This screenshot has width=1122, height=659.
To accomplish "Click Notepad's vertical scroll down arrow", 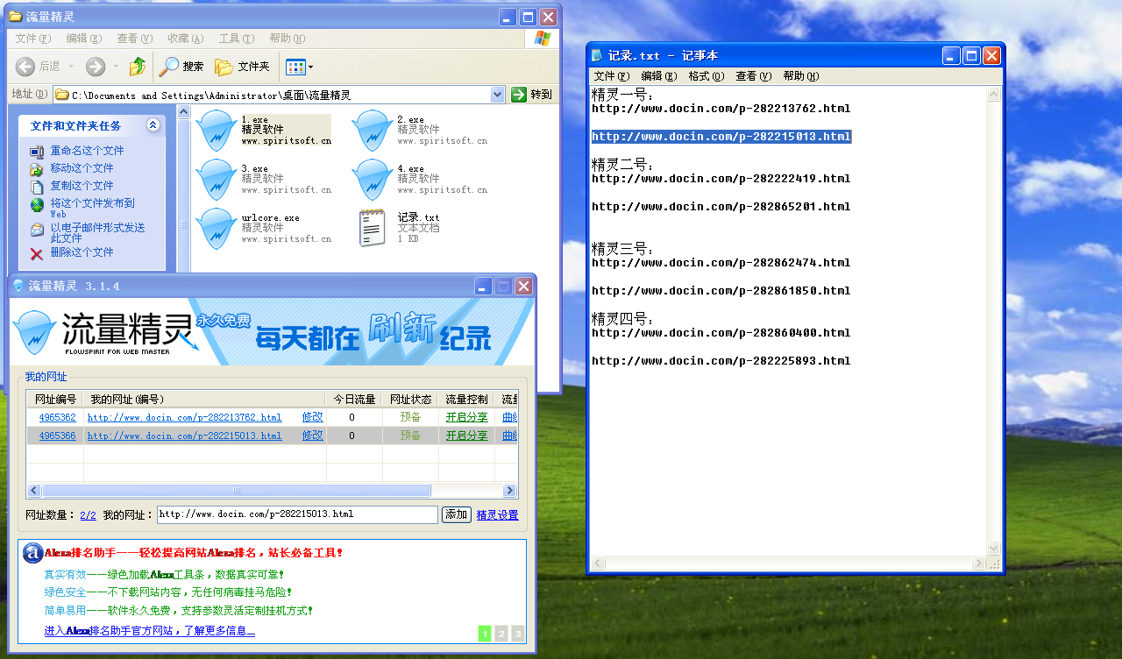I will pos(993,548).
